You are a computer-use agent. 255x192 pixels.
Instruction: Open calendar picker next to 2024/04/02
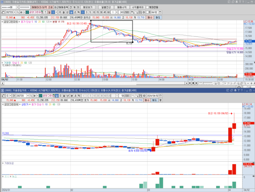point(161,96)
